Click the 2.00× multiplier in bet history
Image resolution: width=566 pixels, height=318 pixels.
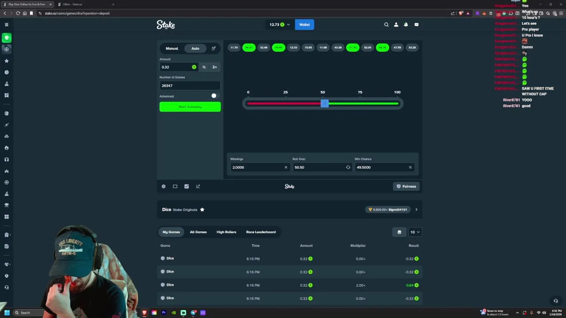360,285
